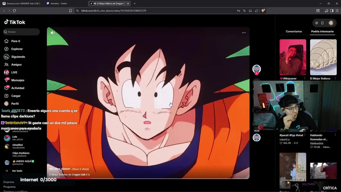Open masked person video thumbnail

click(323, 171)
